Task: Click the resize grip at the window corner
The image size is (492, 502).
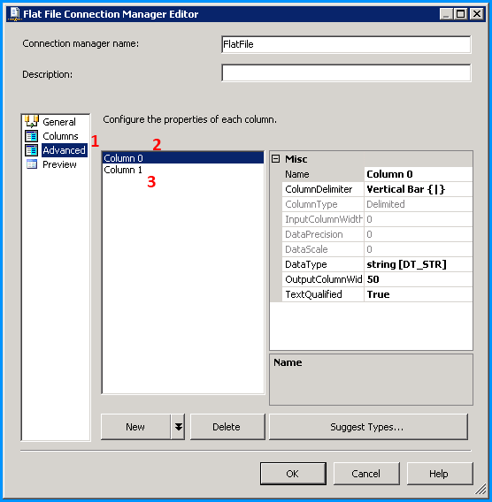Action: point(480,489)
